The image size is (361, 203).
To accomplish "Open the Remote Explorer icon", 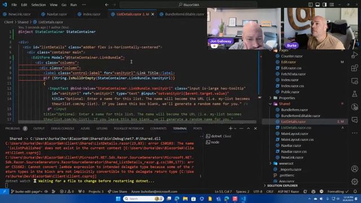I will (x=355, y=81).
